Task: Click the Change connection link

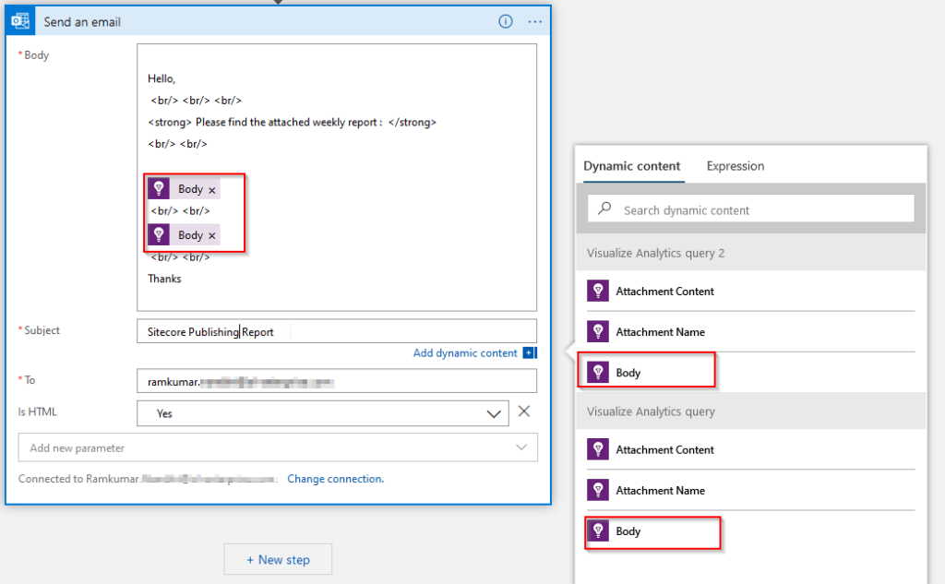Action: click(335, 479)
